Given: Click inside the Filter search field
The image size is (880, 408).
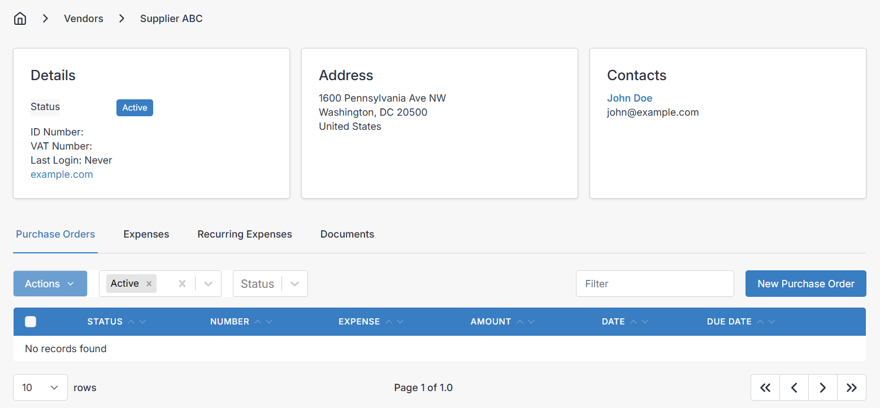Looking at the screenshot, I should coord(654,283).
